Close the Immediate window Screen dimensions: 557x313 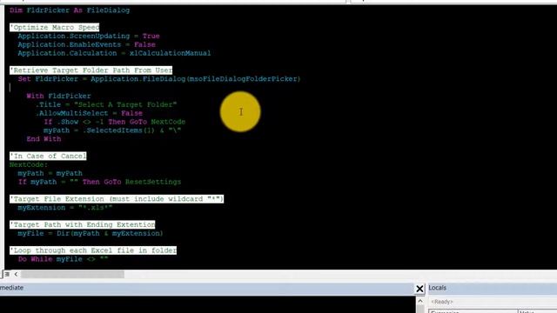(x=419, y=289)
